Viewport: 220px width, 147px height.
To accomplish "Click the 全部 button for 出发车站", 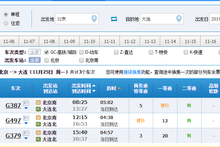I will [x=35, y=60].
